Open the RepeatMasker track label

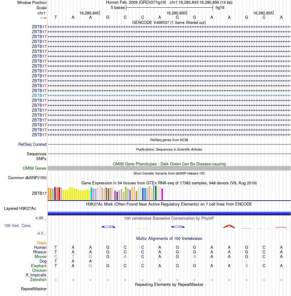(x=34, y=289)
